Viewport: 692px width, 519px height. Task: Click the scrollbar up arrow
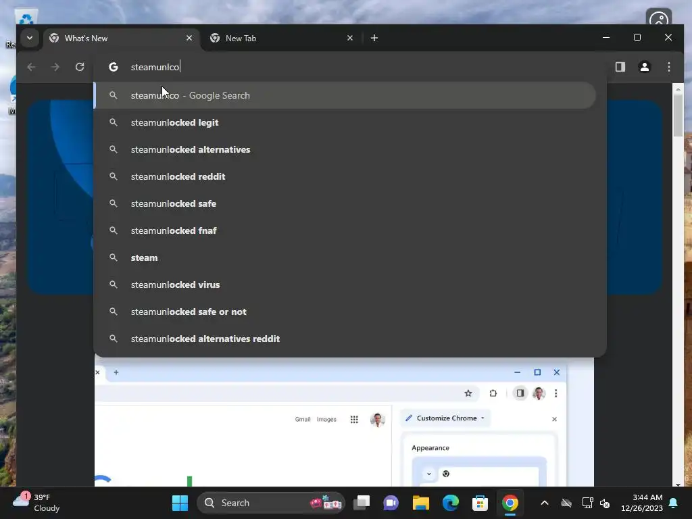[678, 89]
